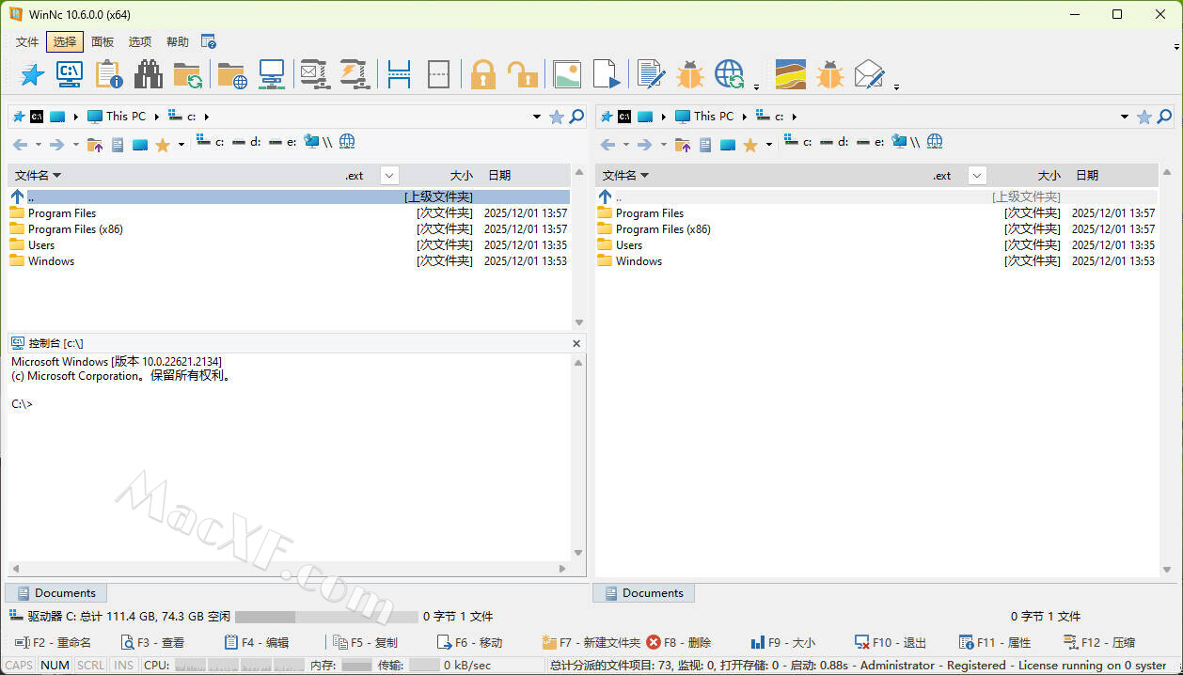This screenshot has height=675, width=1183.
Task: Click the folder synchronize icon with green arrows
Action: [x=187, y=75]
